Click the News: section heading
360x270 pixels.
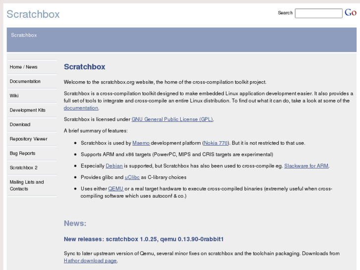(x=75, y=223)
